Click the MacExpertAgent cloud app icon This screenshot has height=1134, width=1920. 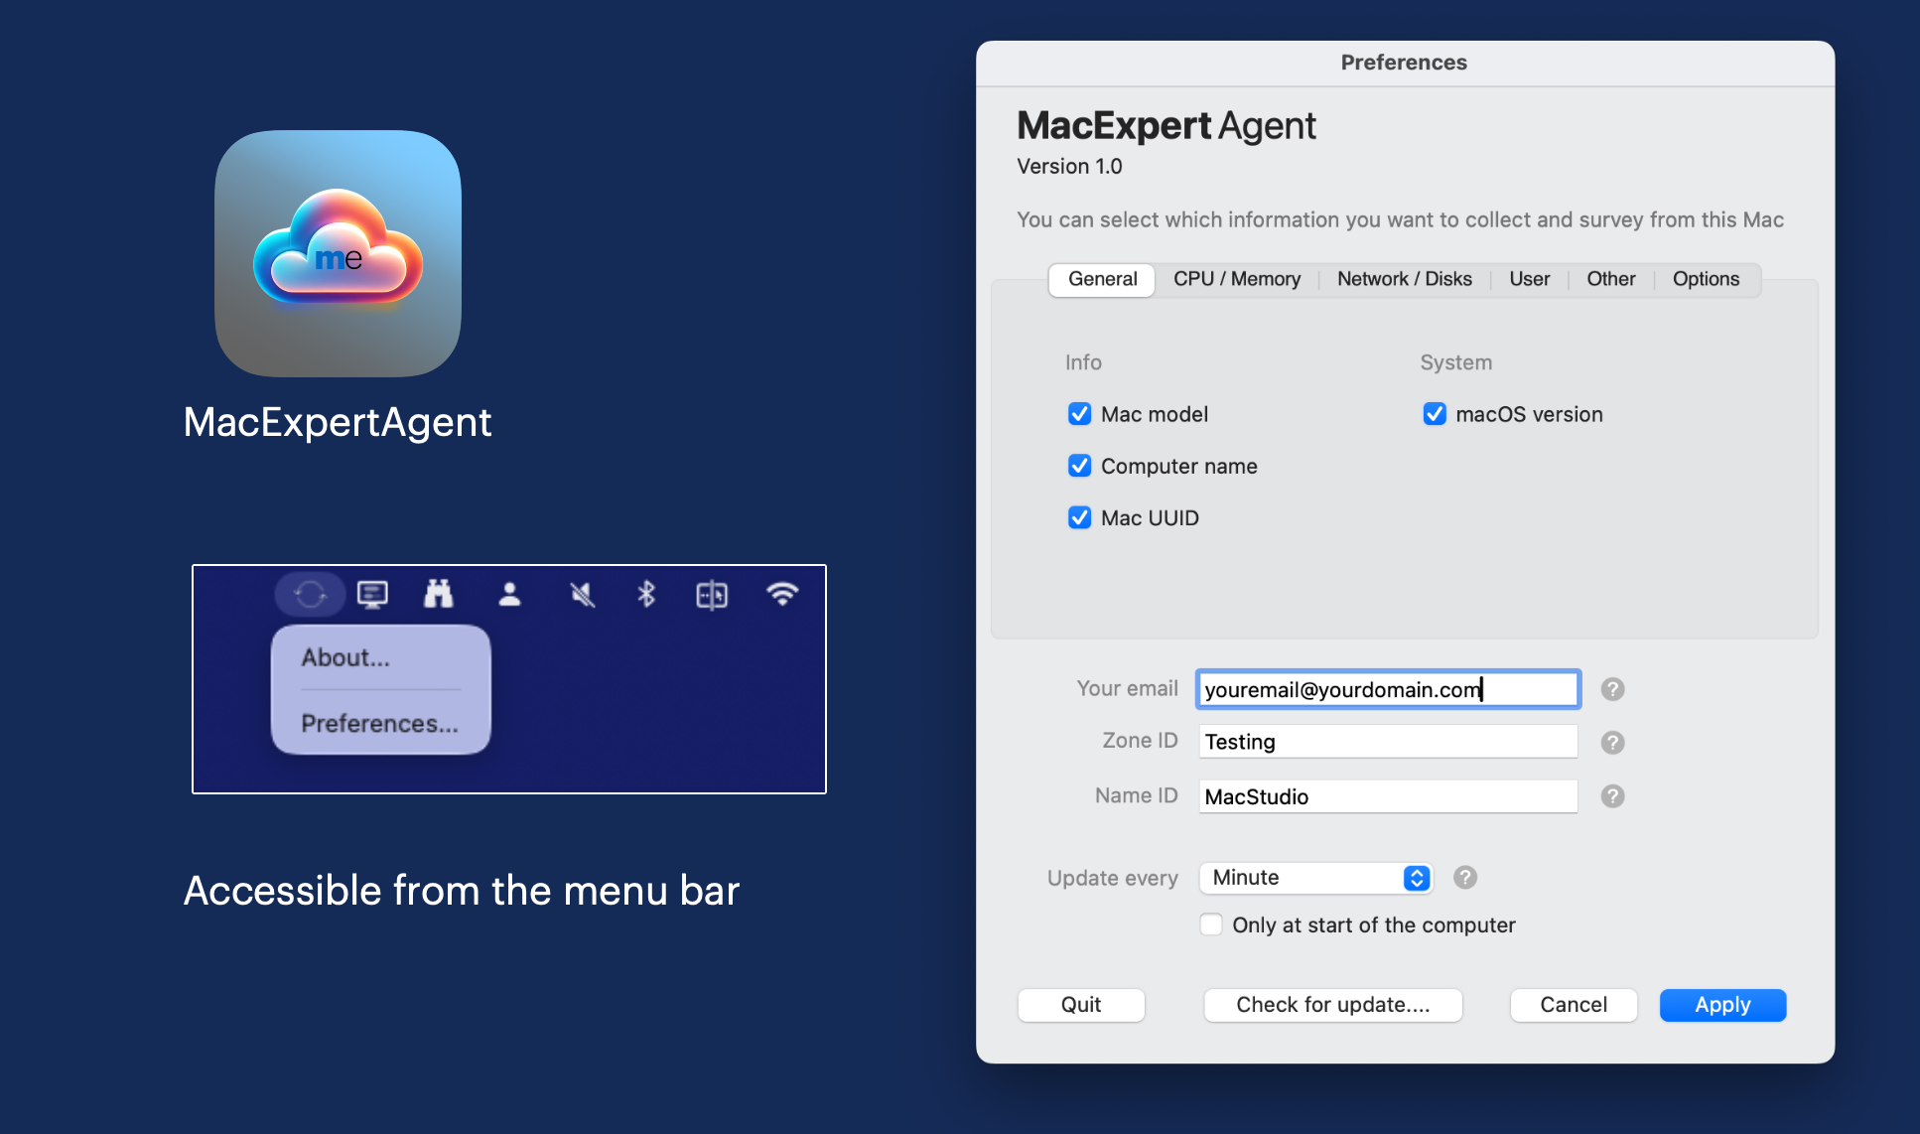(x=339, y=253)
